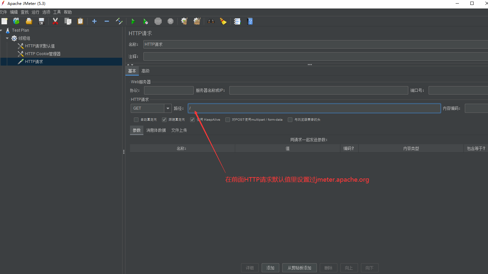This screenshot has width=488, height=274.
Task: Click the Stop test icon
Action: [158, 21]
